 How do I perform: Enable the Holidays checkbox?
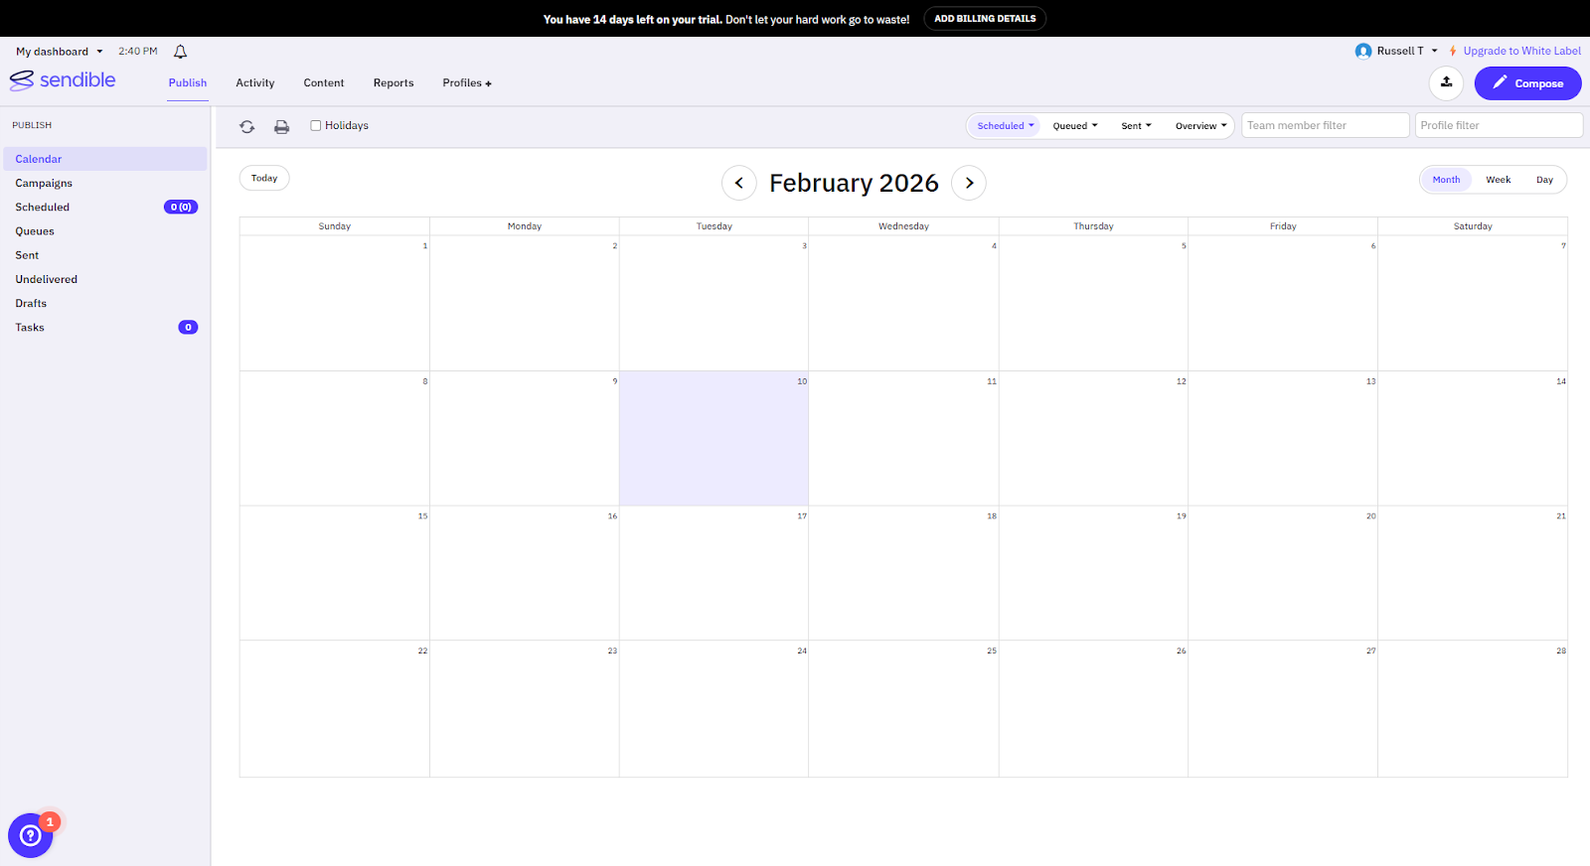click(x=316, y=126)
